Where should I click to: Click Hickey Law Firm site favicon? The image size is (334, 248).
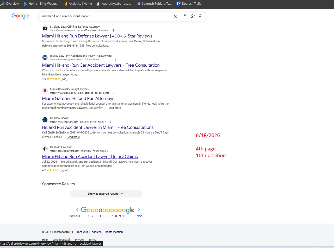click(45, 58)
